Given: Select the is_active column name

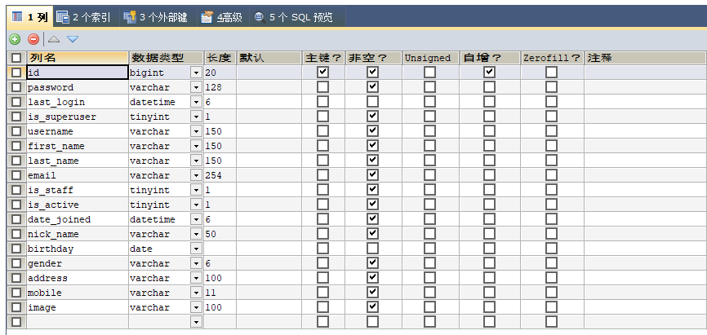Looking at the screenshot, I should tap(78, 205).
